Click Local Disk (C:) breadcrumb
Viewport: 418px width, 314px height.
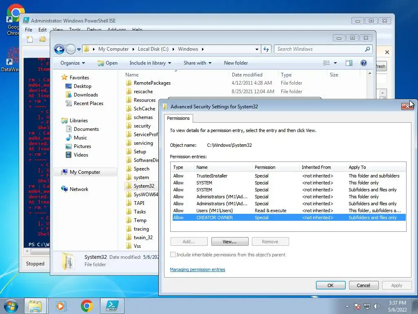point(153,49)
